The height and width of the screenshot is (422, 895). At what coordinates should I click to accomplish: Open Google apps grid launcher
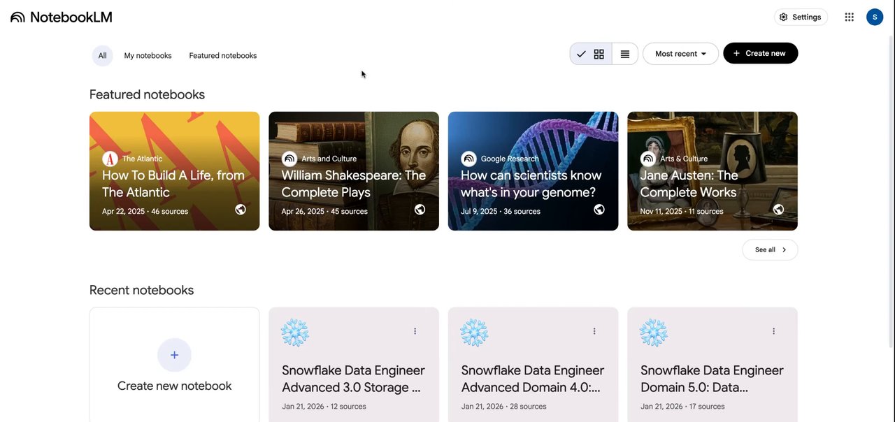(849, 17)
